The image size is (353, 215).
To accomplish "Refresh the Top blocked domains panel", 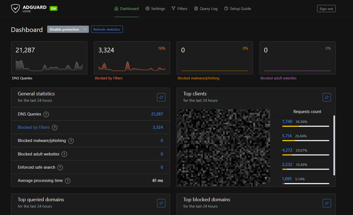I will pyautogui.click(x=327, y=203).
